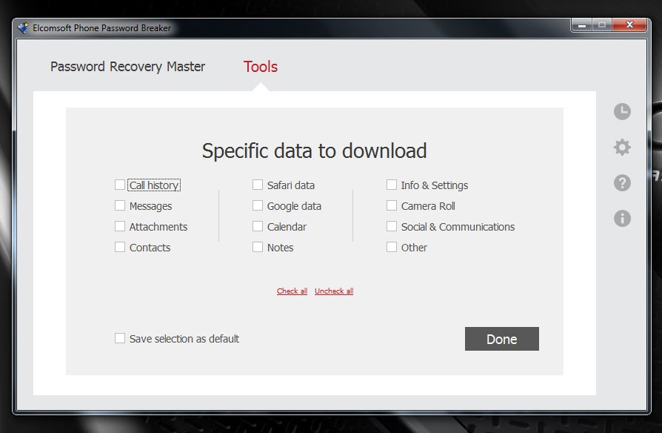The height and width of the screenshot is (433, 662).
Task: Open settings via the gear icon
Action: click(622, 147)
